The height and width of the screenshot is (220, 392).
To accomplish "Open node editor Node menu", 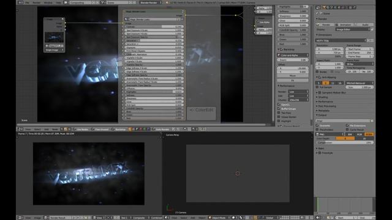I will 55,129.
